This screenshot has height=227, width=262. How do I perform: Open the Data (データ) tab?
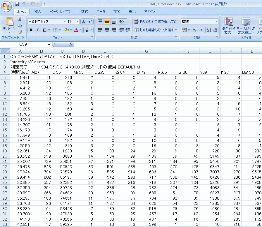101,11
